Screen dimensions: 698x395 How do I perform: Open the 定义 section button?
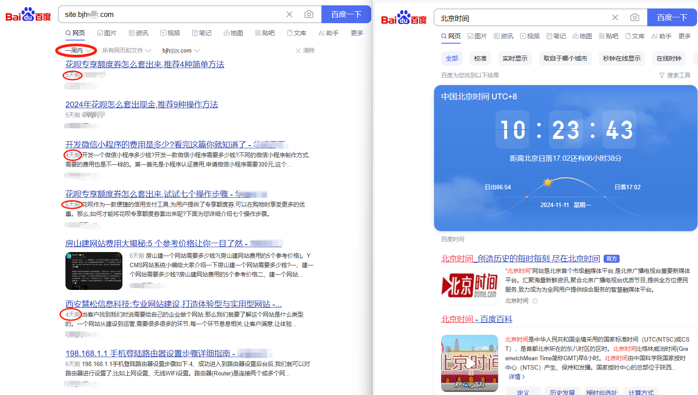pos(523,391)
